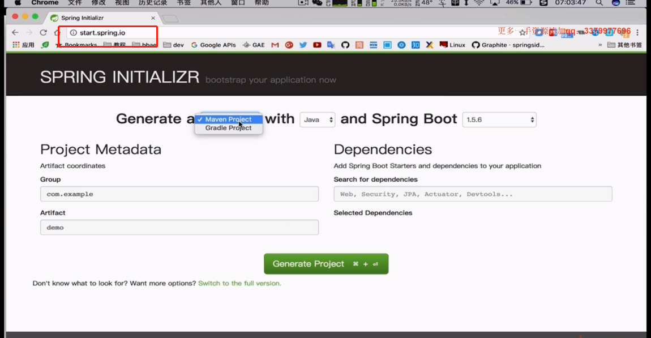651x338 pixels.
Task: Open the YouTube bookmark icon
Action: click(x=317, y=45)
